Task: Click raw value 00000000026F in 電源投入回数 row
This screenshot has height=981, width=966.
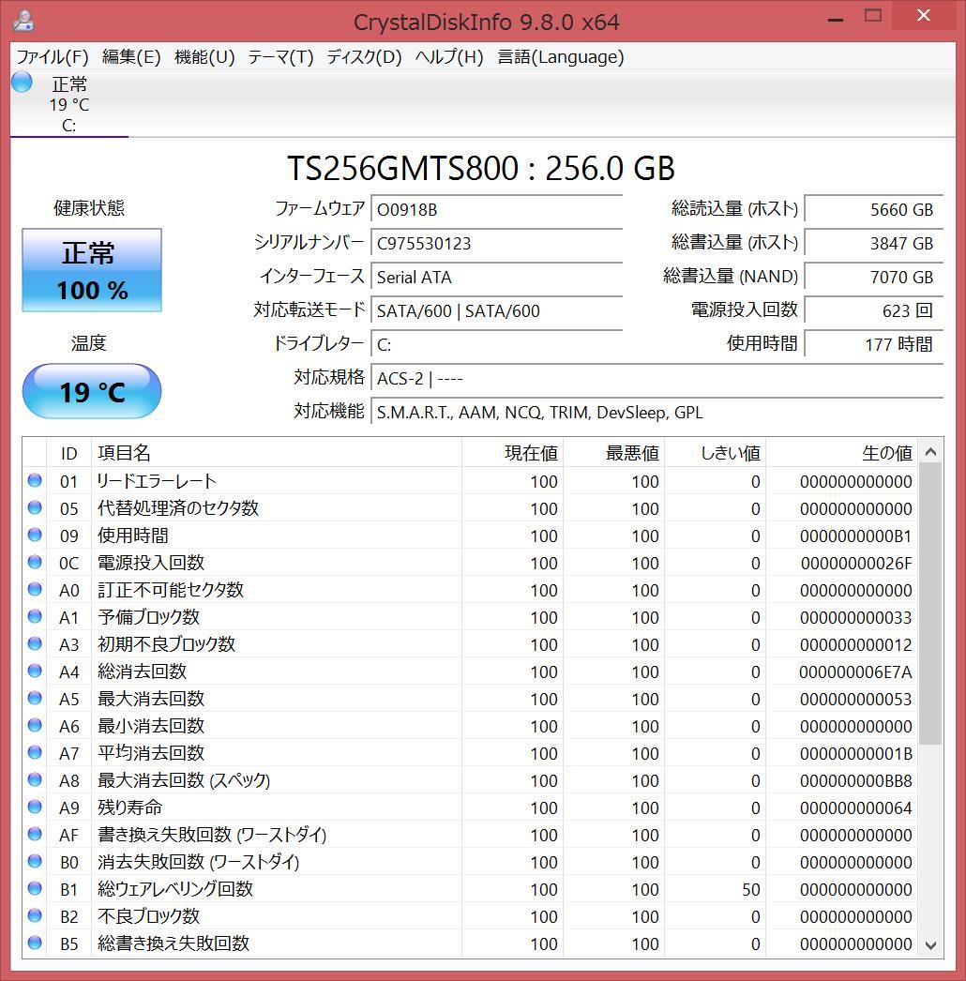Action: [856, 563]
